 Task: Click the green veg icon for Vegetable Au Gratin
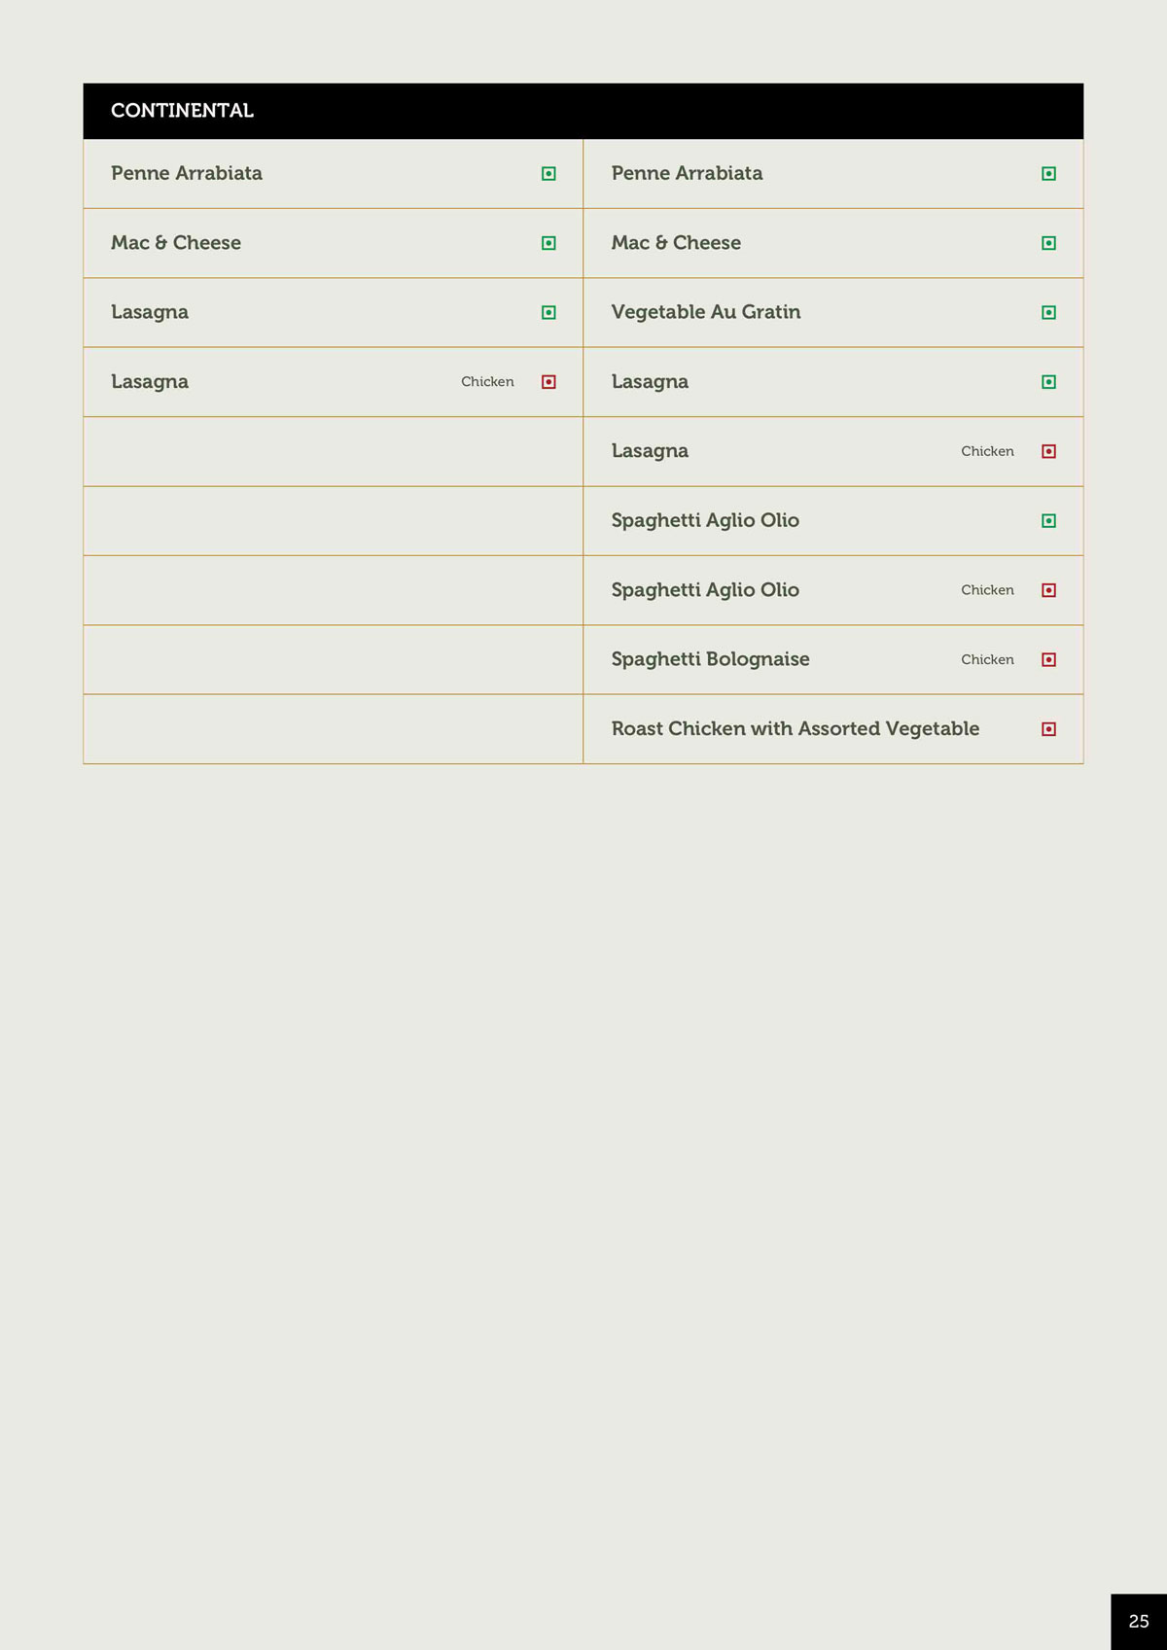click(x=1048, y=313)
